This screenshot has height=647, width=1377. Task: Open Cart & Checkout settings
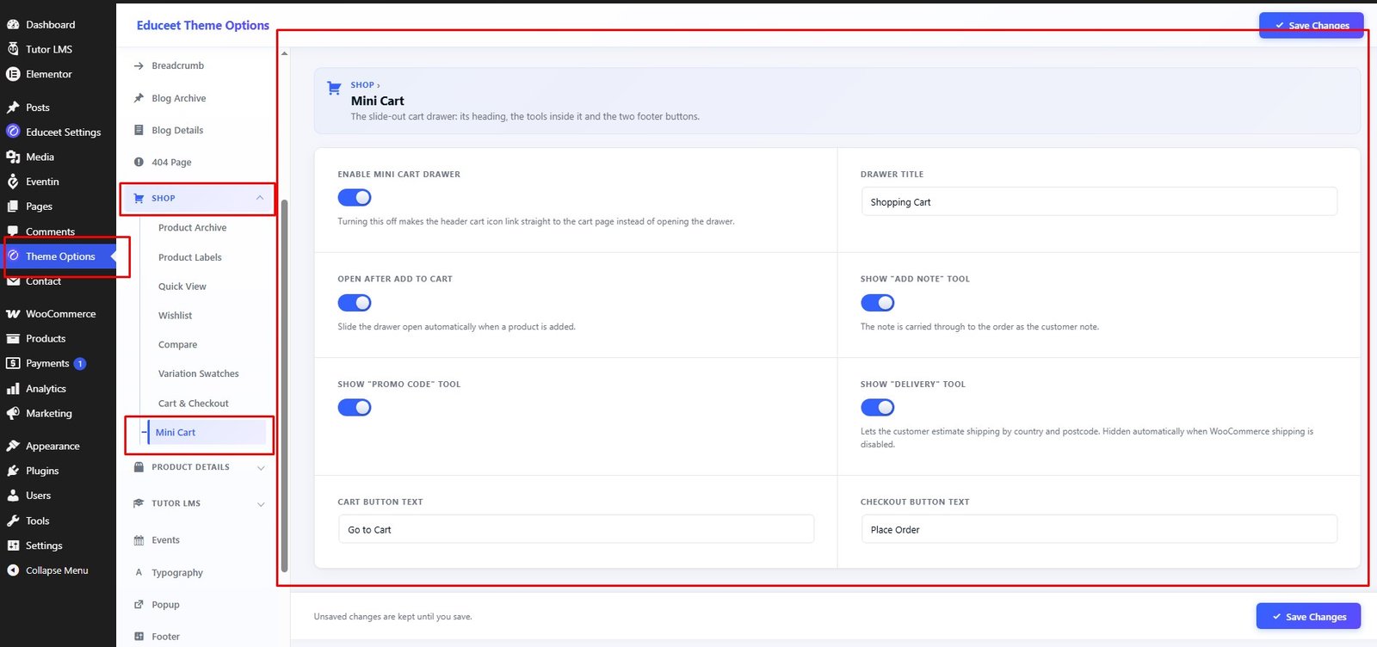[194, 404]
